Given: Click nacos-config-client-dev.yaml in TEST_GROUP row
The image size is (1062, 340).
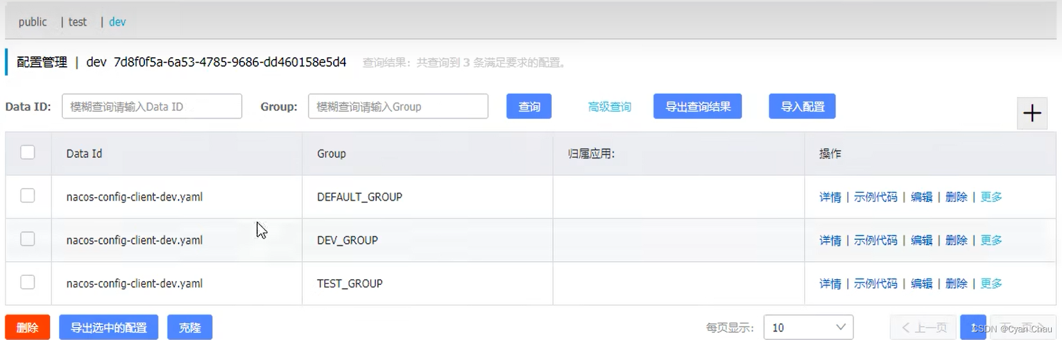Looking at the screenshot, I should point(134,284).
